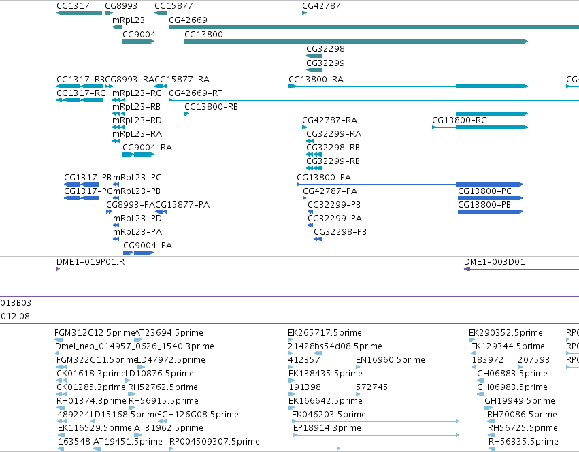Open EST FGM312C12.5prime label
579x452 pixels.
point(95,333)
